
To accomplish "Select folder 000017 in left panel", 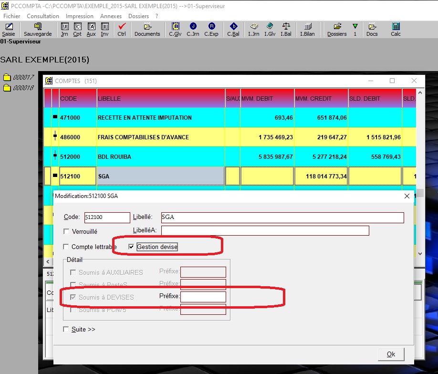I will click(x=19, y=77).
